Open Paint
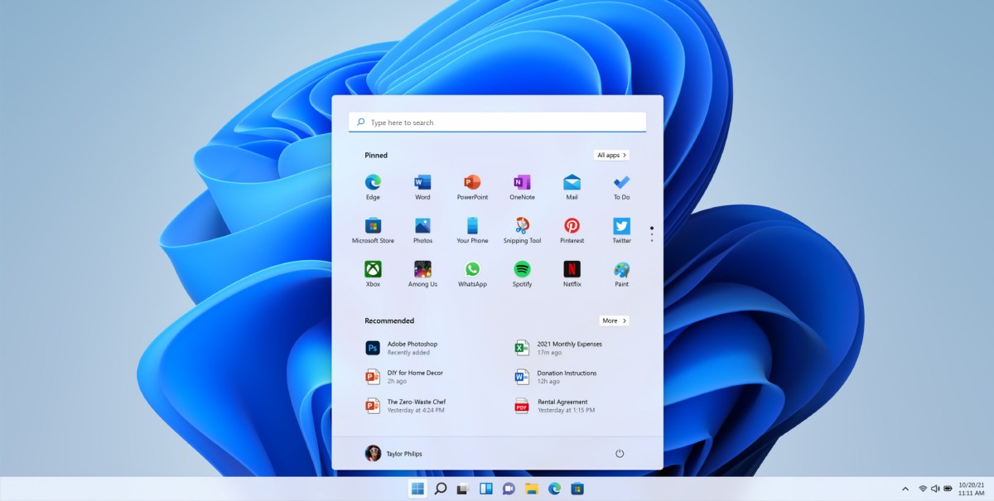Viewport: 994px width, 501px height. [620, 271]
